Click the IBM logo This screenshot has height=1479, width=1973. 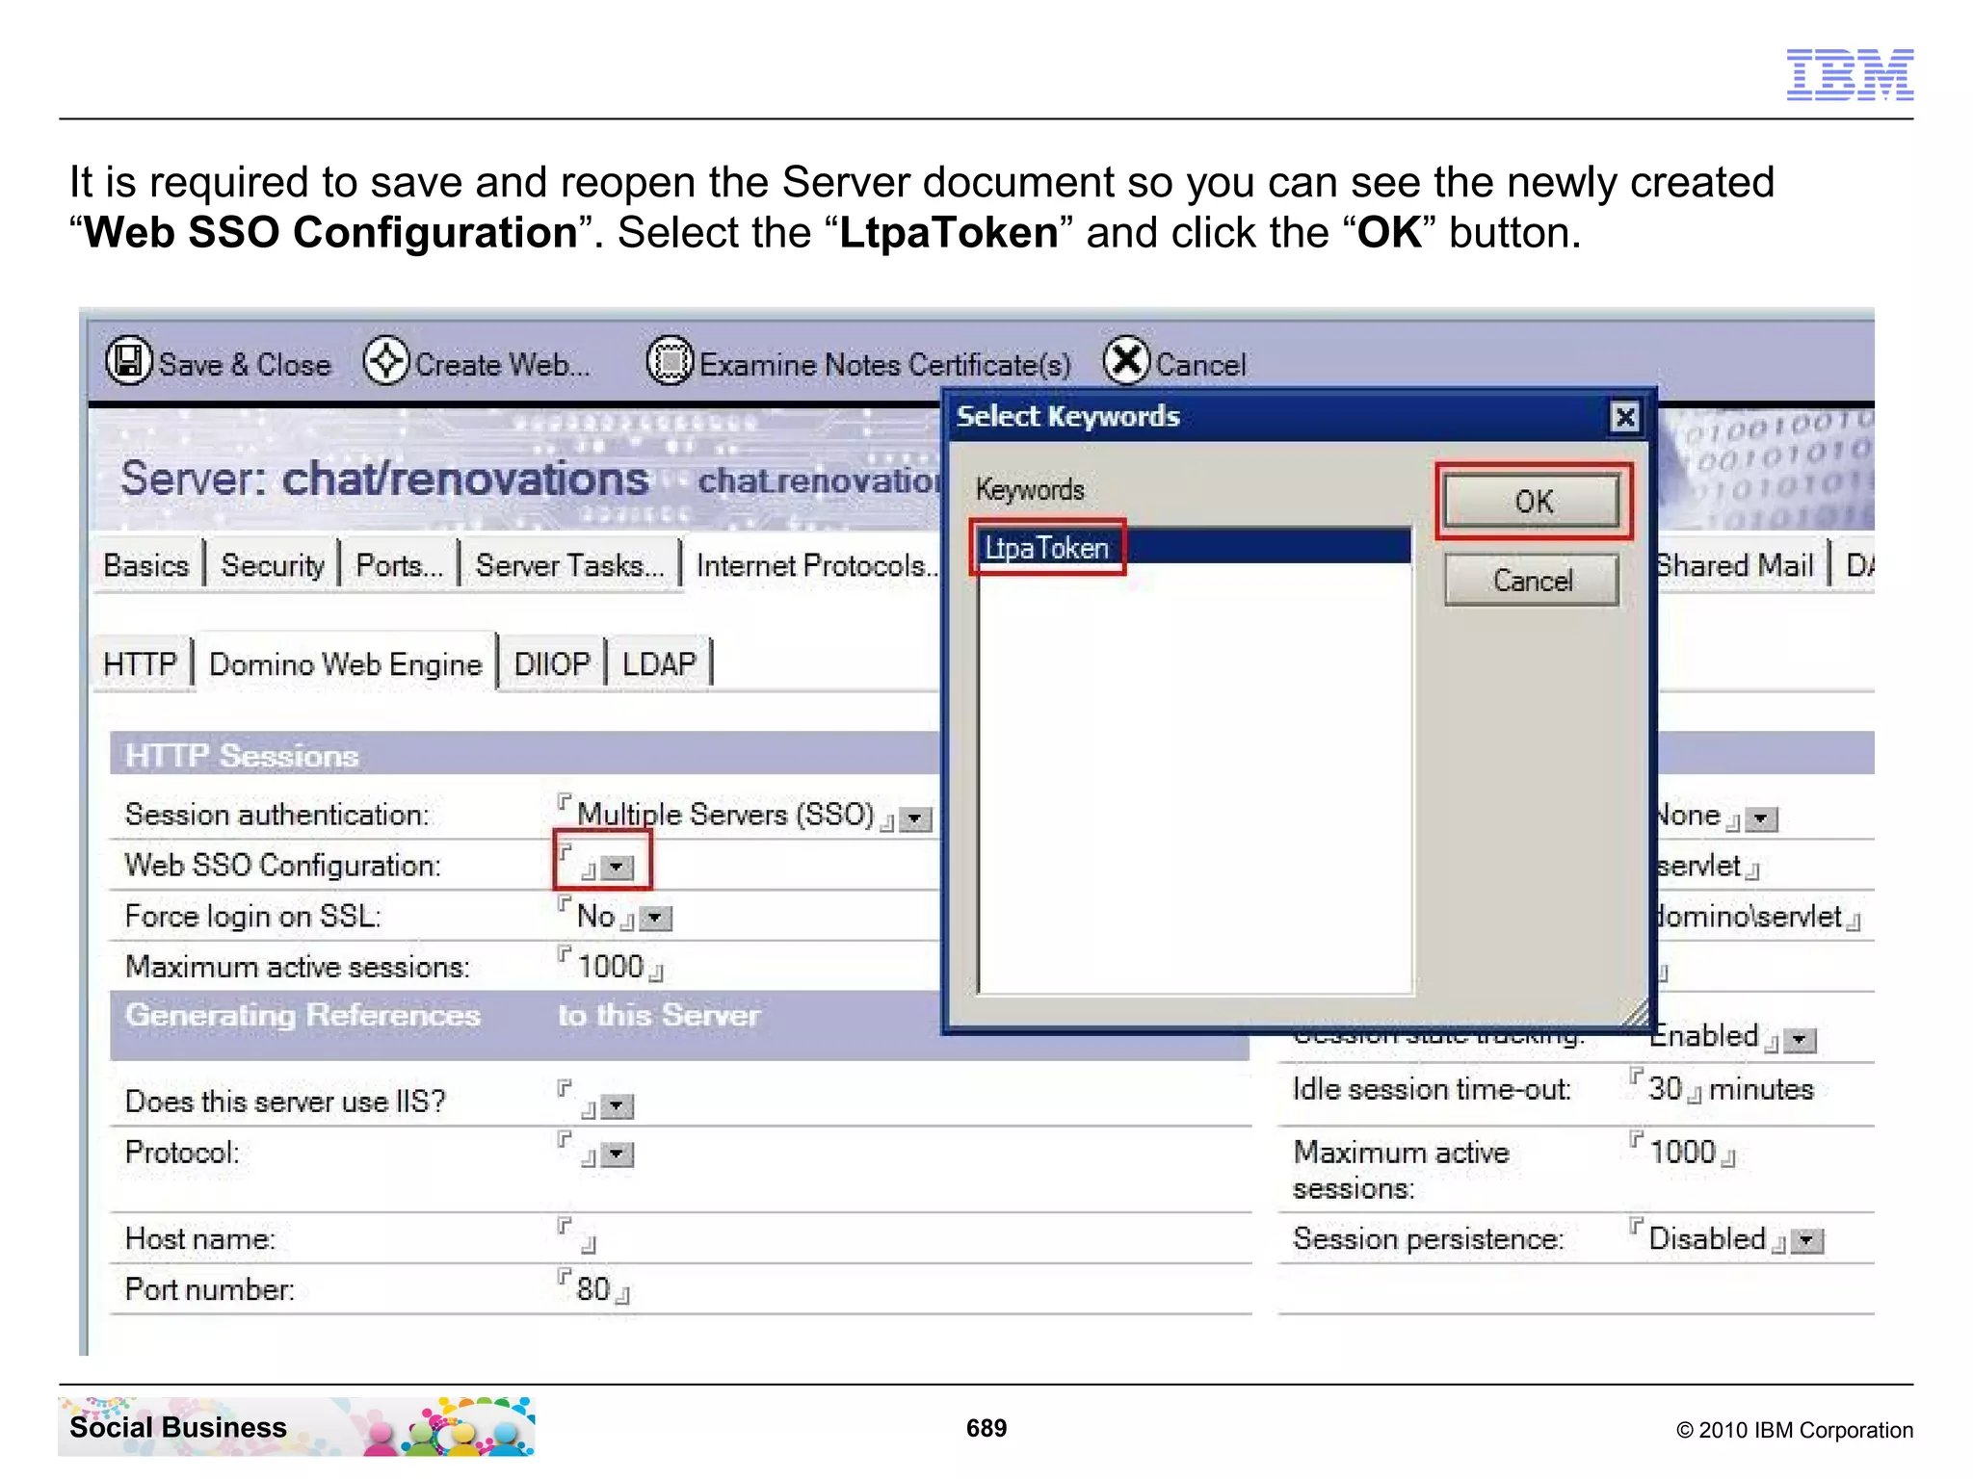point(1850,74)
